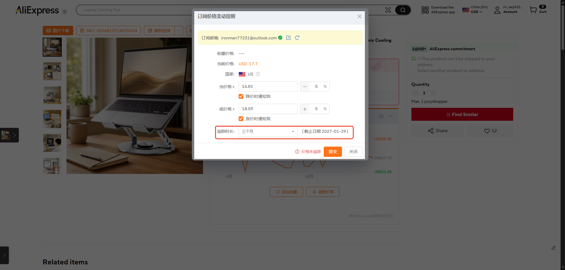
Task: Select the second product thumbnail image
Action: [52, 71]
